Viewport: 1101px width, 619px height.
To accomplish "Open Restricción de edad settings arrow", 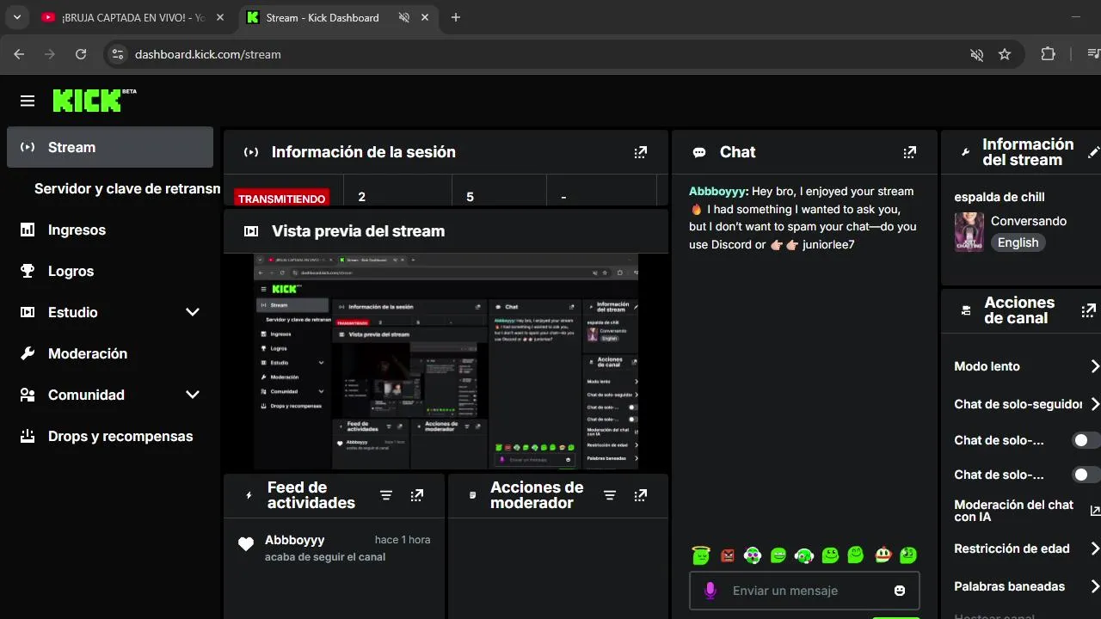I will [1094, 549].
